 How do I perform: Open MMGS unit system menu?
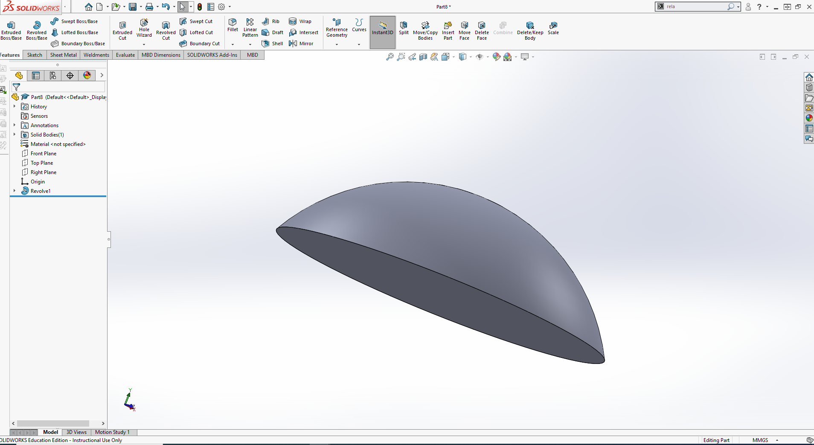(765, 440)
